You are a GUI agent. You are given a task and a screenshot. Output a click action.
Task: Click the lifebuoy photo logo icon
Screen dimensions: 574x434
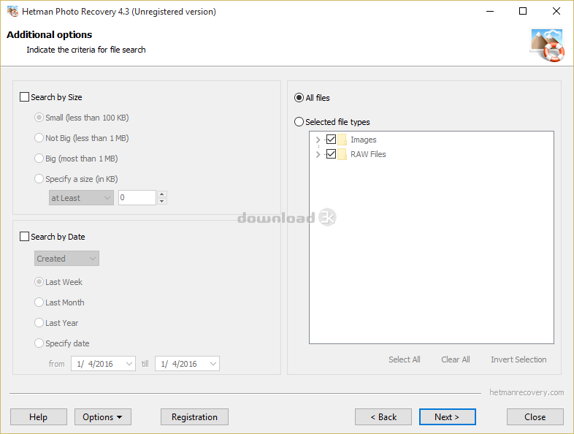(547, 45)
